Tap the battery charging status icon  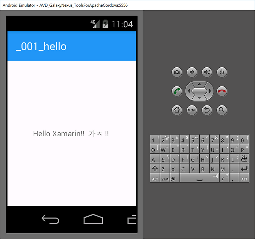pos(106,24)
